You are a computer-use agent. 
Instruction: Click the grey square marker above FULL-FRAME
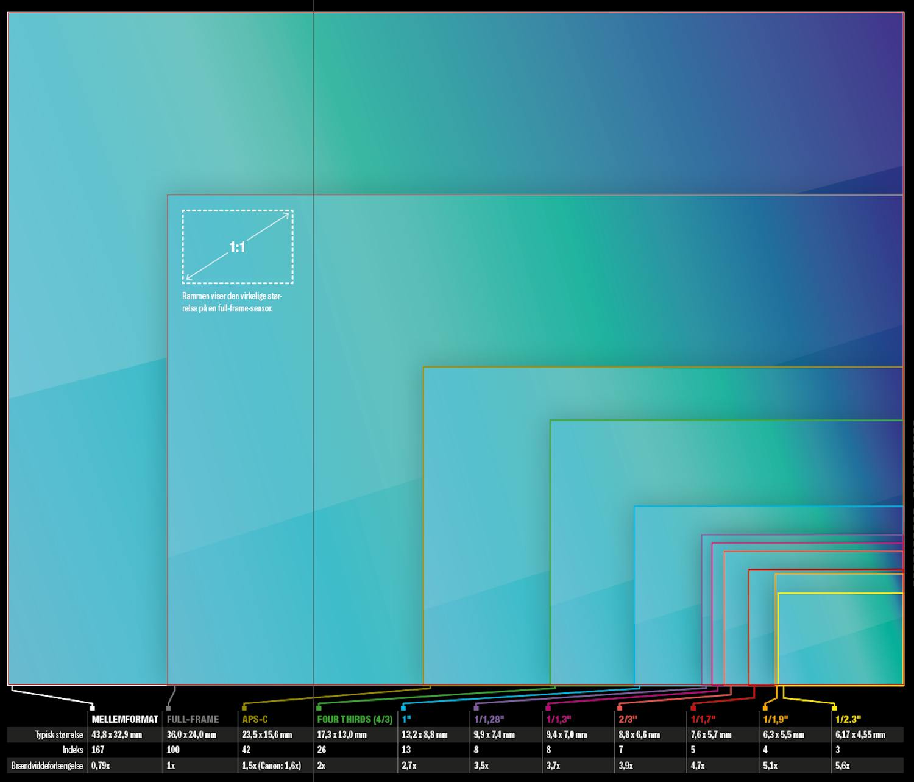(169, 708)
